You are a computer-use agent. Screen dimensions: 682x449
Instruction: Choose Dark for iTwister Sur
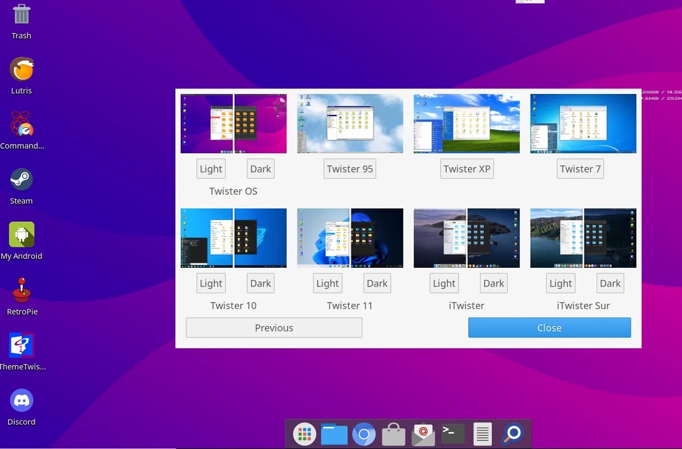coord(610,283)
